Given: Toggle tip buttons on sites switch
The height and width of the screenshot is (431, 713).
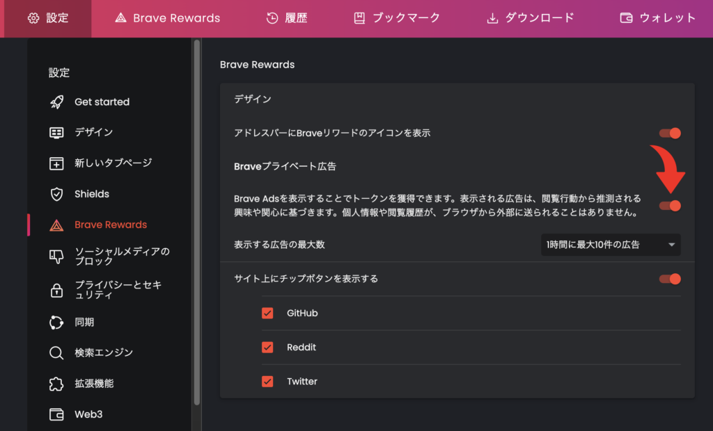Looking at the screenshot, I should (670, 279).
